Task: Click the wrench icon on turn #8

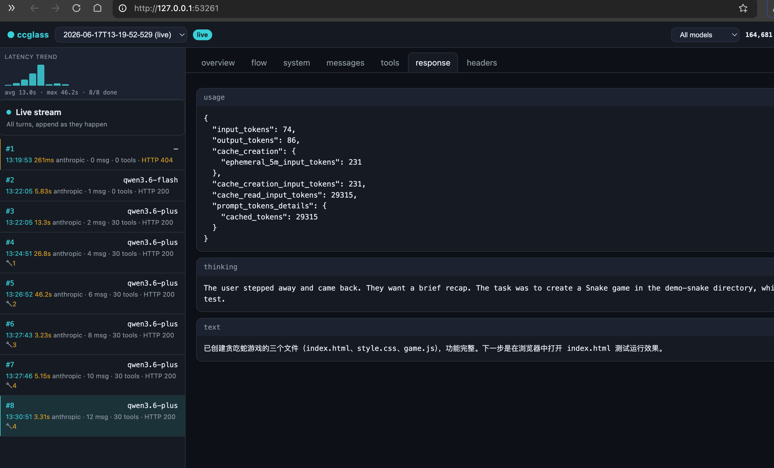Action: coord(9,426)
